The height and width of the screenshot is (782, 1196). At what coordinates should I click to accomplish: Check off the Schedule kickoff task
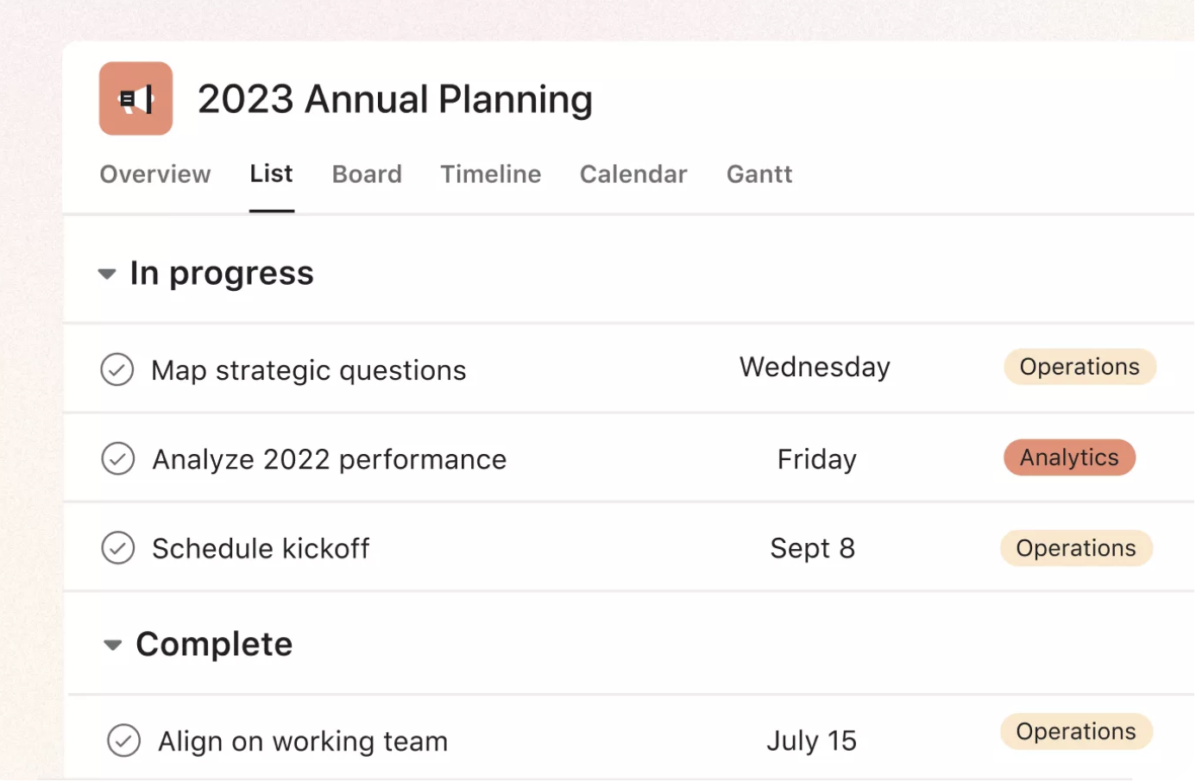click(118, 547)
